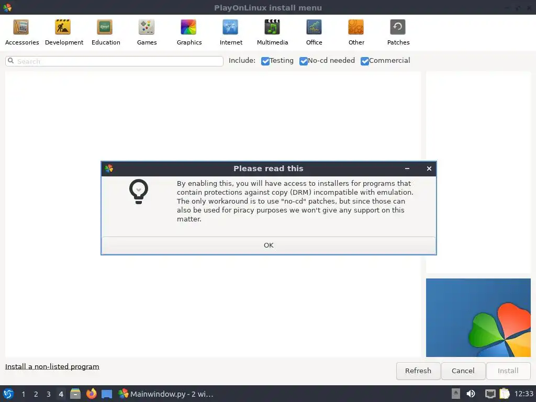Viewport: 536px width, 402px height.
Task: Open Install a non-listed program link
Action: coord(52,367)
